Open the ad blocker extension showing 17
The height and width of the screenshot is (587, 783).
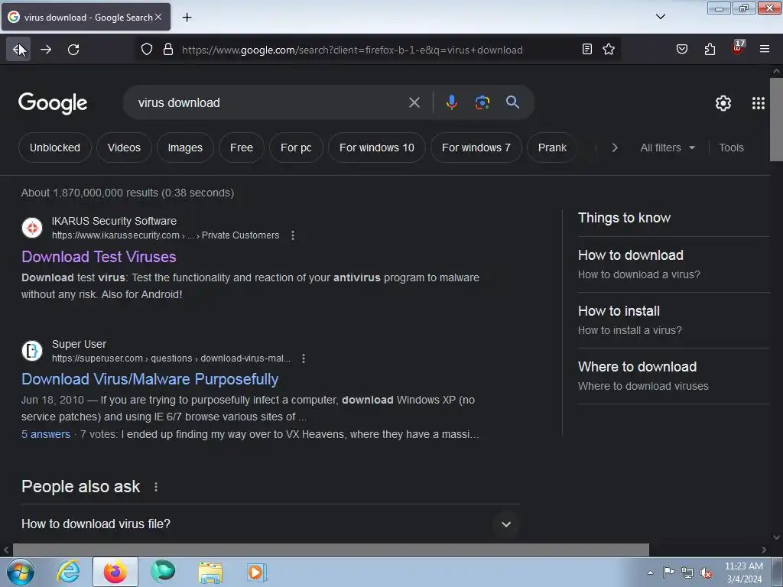click(x=738, y=48)
